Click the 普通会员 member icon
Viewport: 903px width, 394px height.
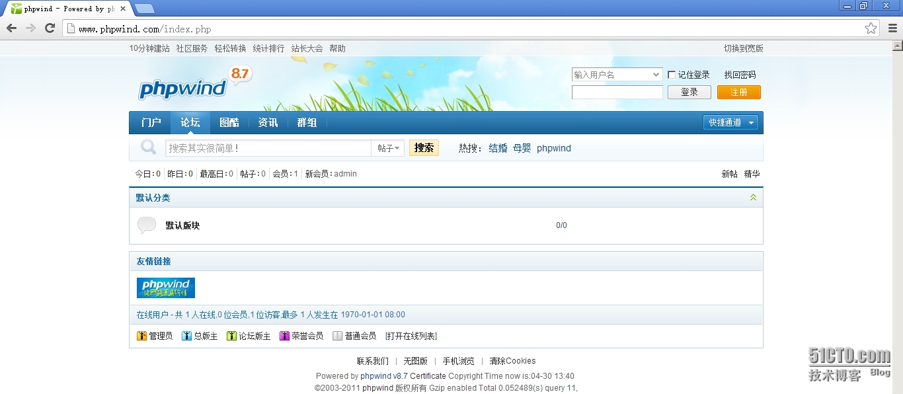[x=337, y=336]
